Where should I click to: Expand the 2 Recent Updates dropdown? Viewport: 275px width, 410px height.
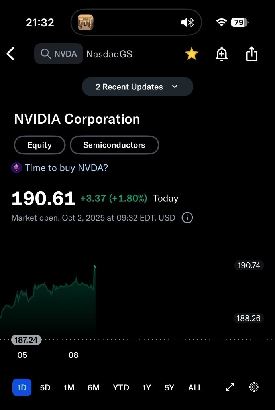[137, 87]
